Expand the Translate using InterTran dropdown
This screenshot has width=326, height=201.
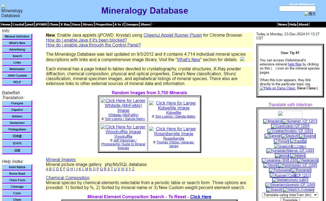(x=290, y=195)
